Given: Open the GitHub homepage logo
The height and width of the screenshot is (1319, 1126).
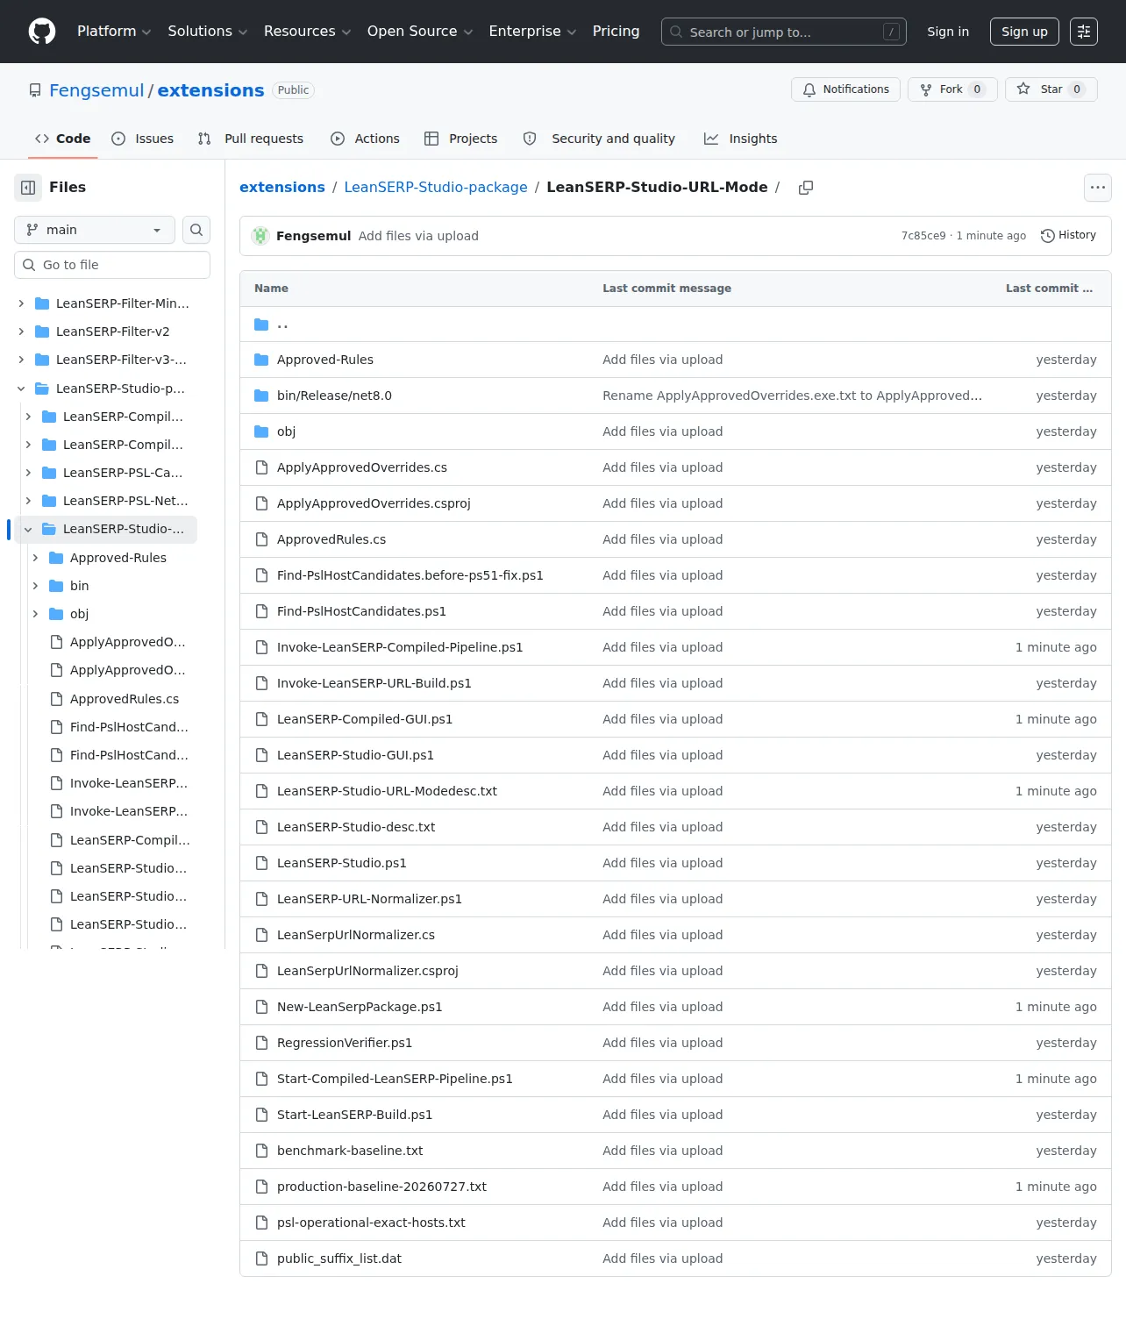Looking at the screenshot, I should pos(42,32).
